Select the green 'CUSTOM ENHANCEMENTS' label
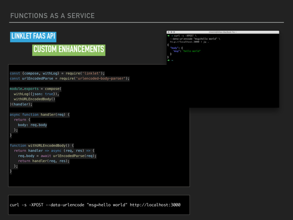Viewport: 293px width, 220px height. click(69, 50)
